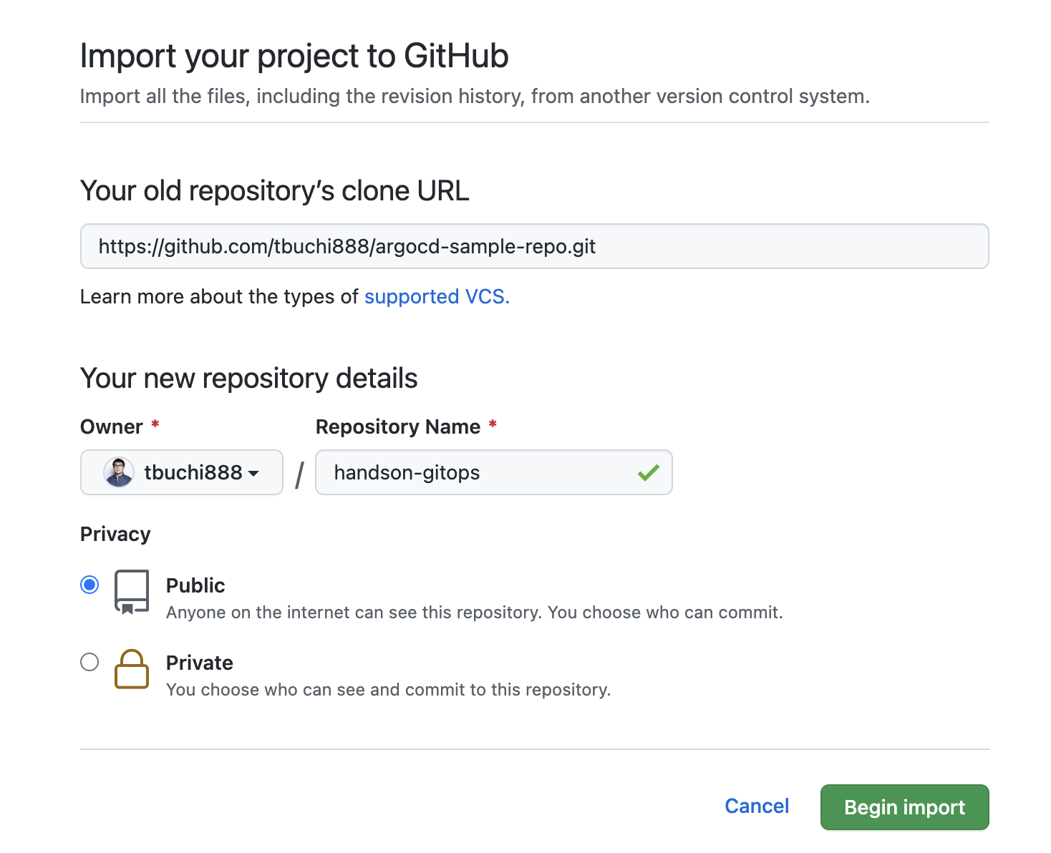The width and height of the screenshot is (1051, 853).
Task: Click the Private lock icon
Action: [x=132, y=669]
